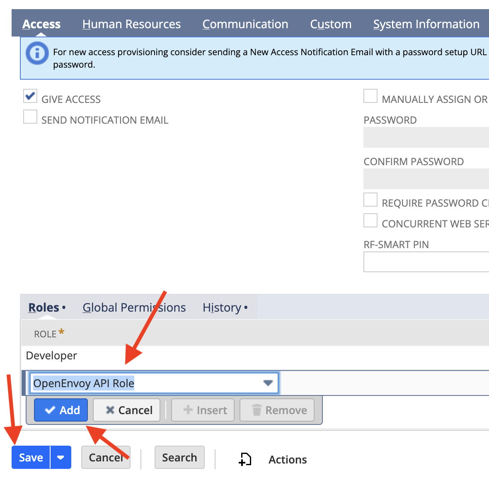Uncheck the Give Access checkbox
Viewport: 489px width, 483px height.
(x=30, y=96)
